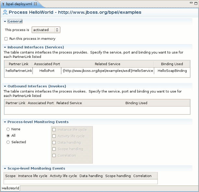Select the Related Service header in Inbound table
Image resolution: width=199 pixels, height=192 pixels.
tap(107, 64)
